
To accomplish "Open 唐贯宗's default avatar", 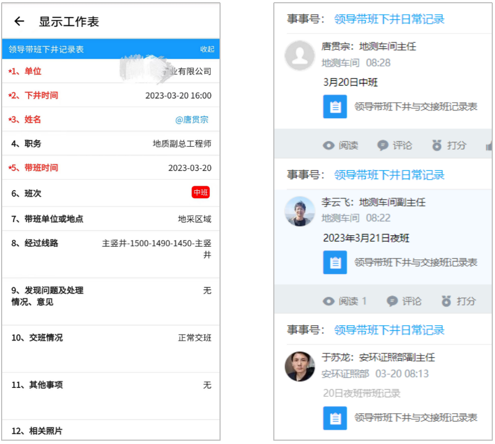I will pos(300,56).
